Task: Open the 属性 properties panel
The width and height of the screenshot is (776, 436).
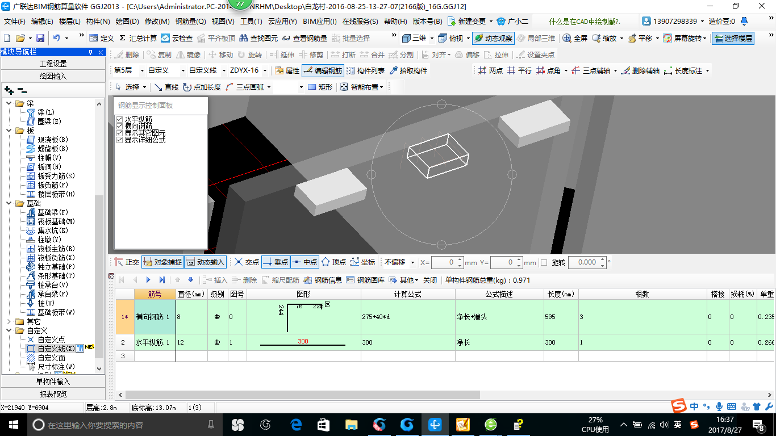Action: [287, 70]
